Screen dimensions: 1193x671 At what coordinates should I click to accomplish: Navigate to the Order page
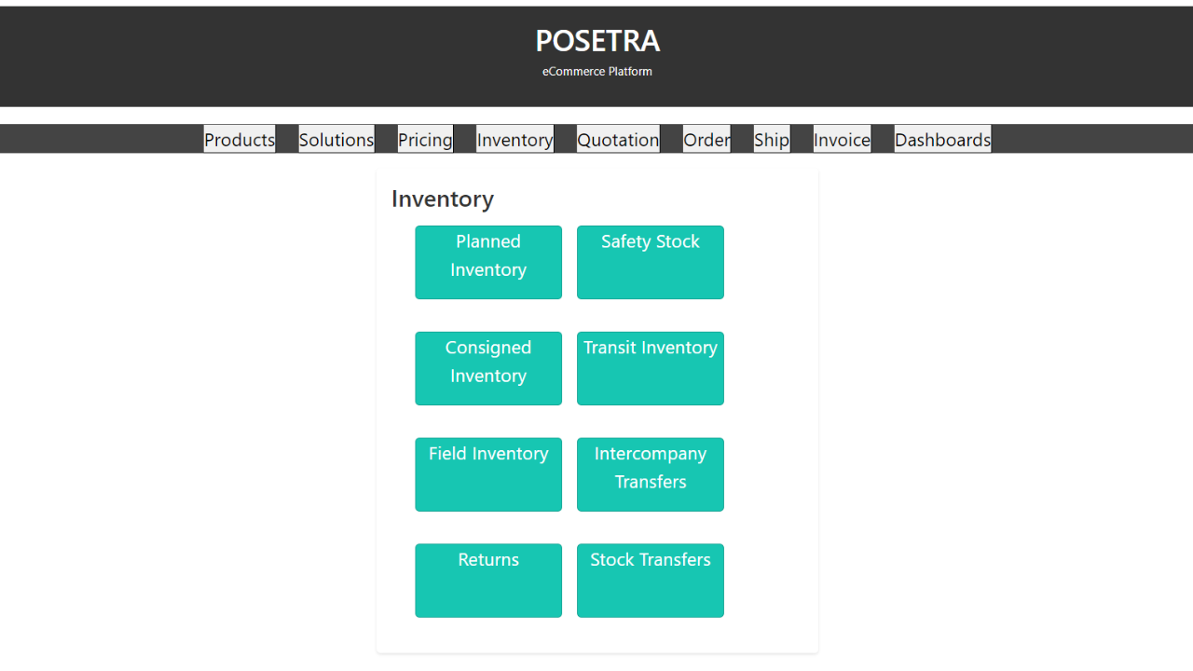pyautogui.click(x=706, y=139)
